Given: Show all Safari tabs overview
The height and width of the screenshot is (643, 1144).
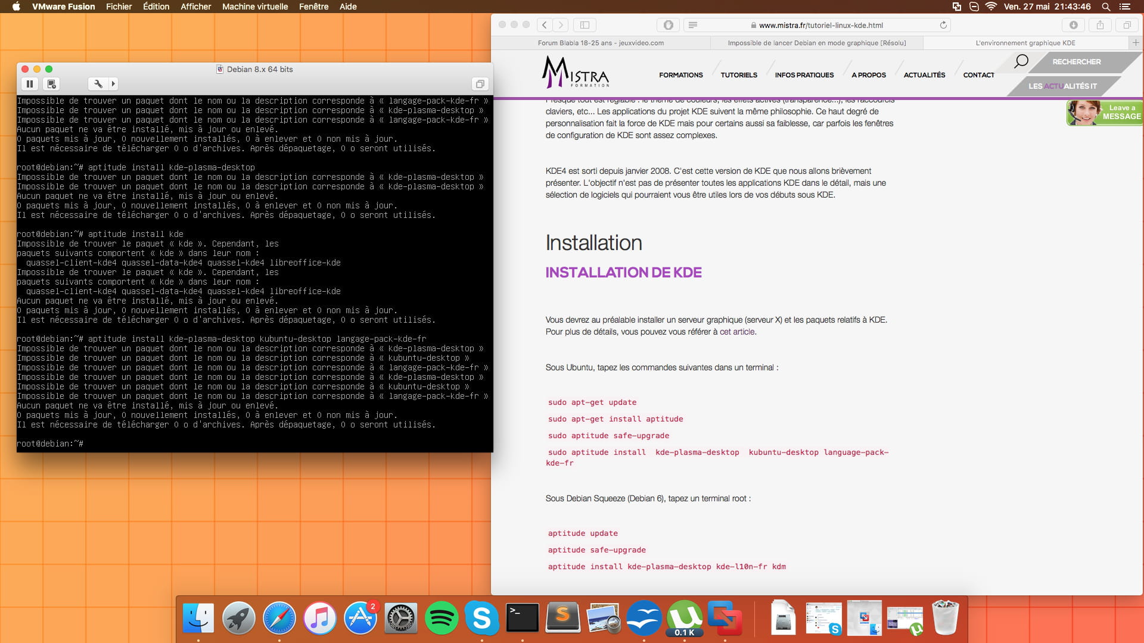Looking at the screenshot, I should 1127,25.
